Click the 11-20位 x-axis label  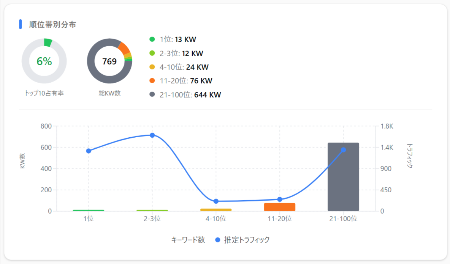click(x=280, y=219)
